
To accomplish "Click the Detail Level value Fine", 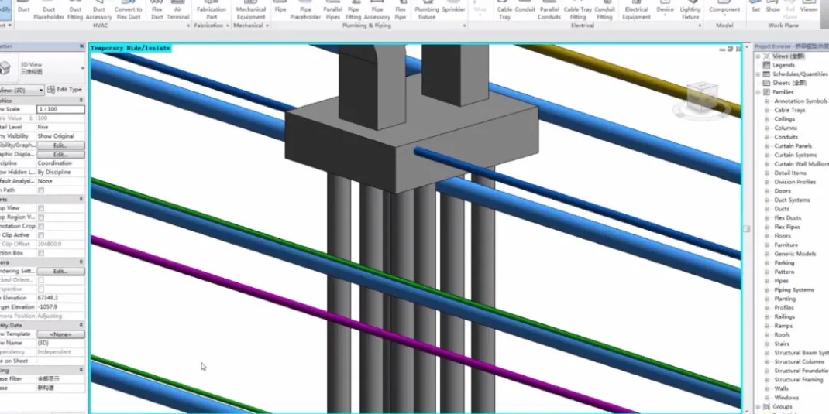I will (60, 127).
